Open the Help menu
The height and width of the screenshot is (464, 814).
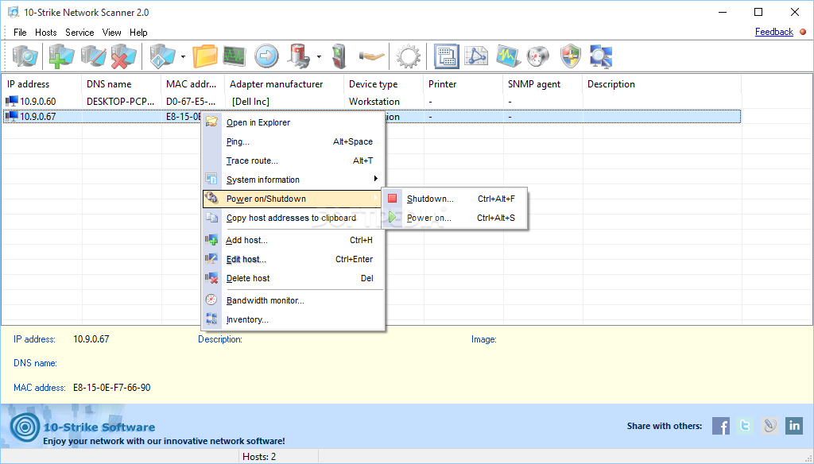(138, 33)
